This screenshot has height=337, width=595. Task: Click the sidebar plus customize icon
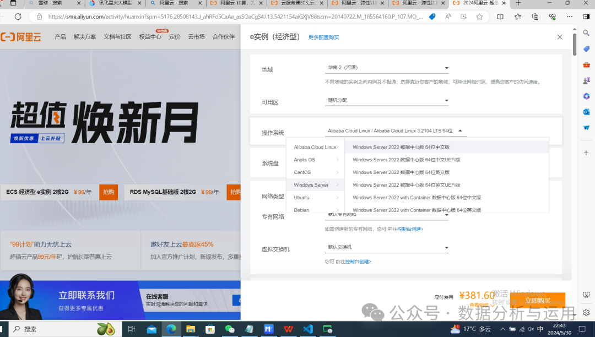[586, 153]
